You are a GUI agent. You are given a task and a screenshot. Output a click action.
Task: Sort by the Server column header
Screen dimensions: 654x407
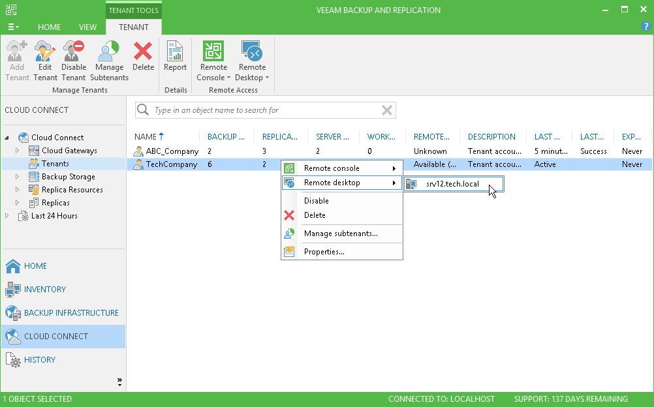click(333, 137)
